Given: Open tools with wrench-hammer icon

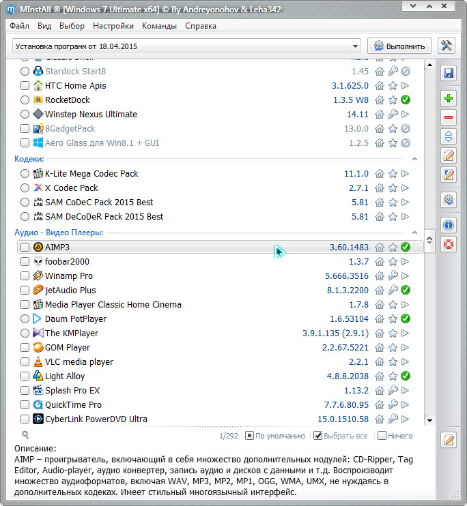Looking at the screenshot, I should click(x=447, y=46).
